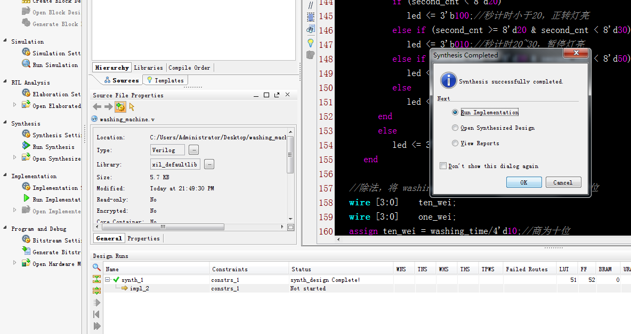
Task: Click the Collapse All icon in Design Runs
Action: tap(96, 279)
